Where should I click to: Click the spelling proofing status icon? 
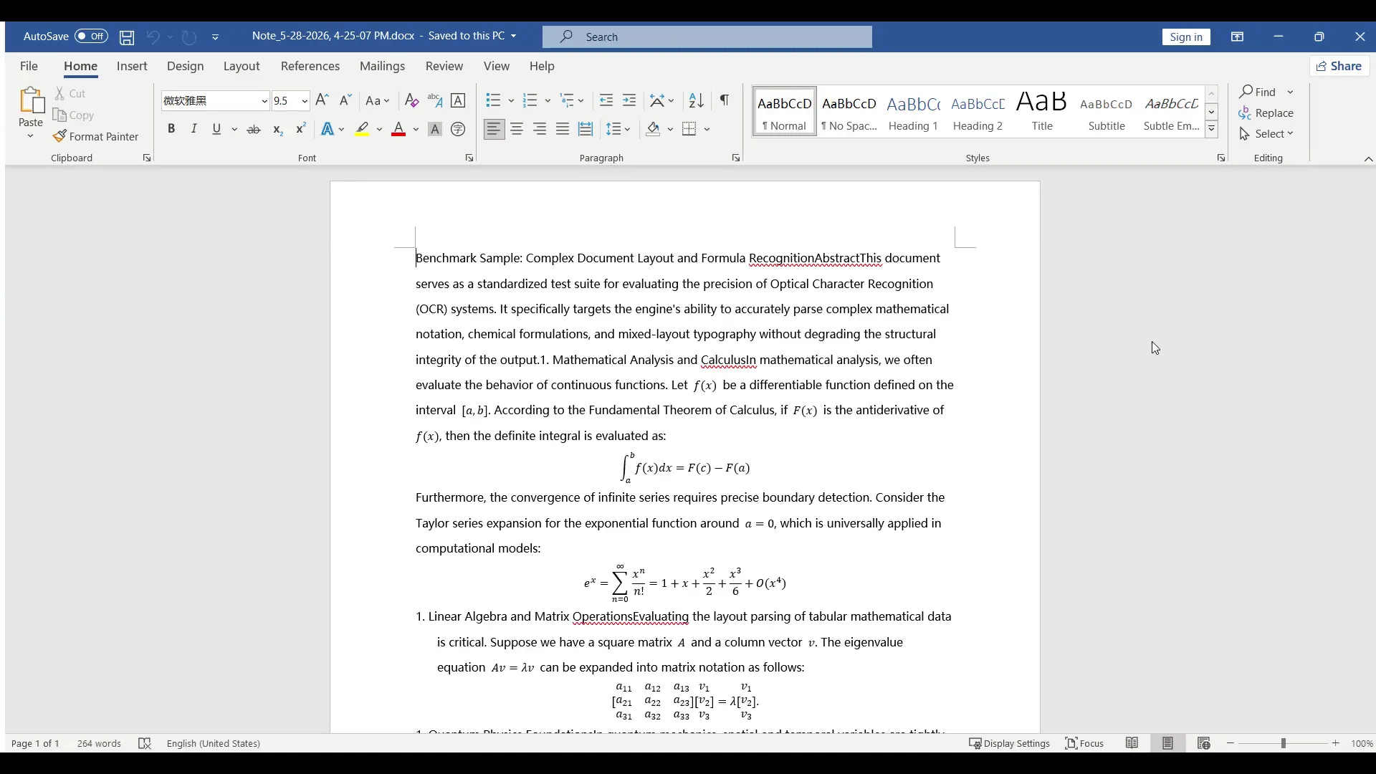coord(145,744)
